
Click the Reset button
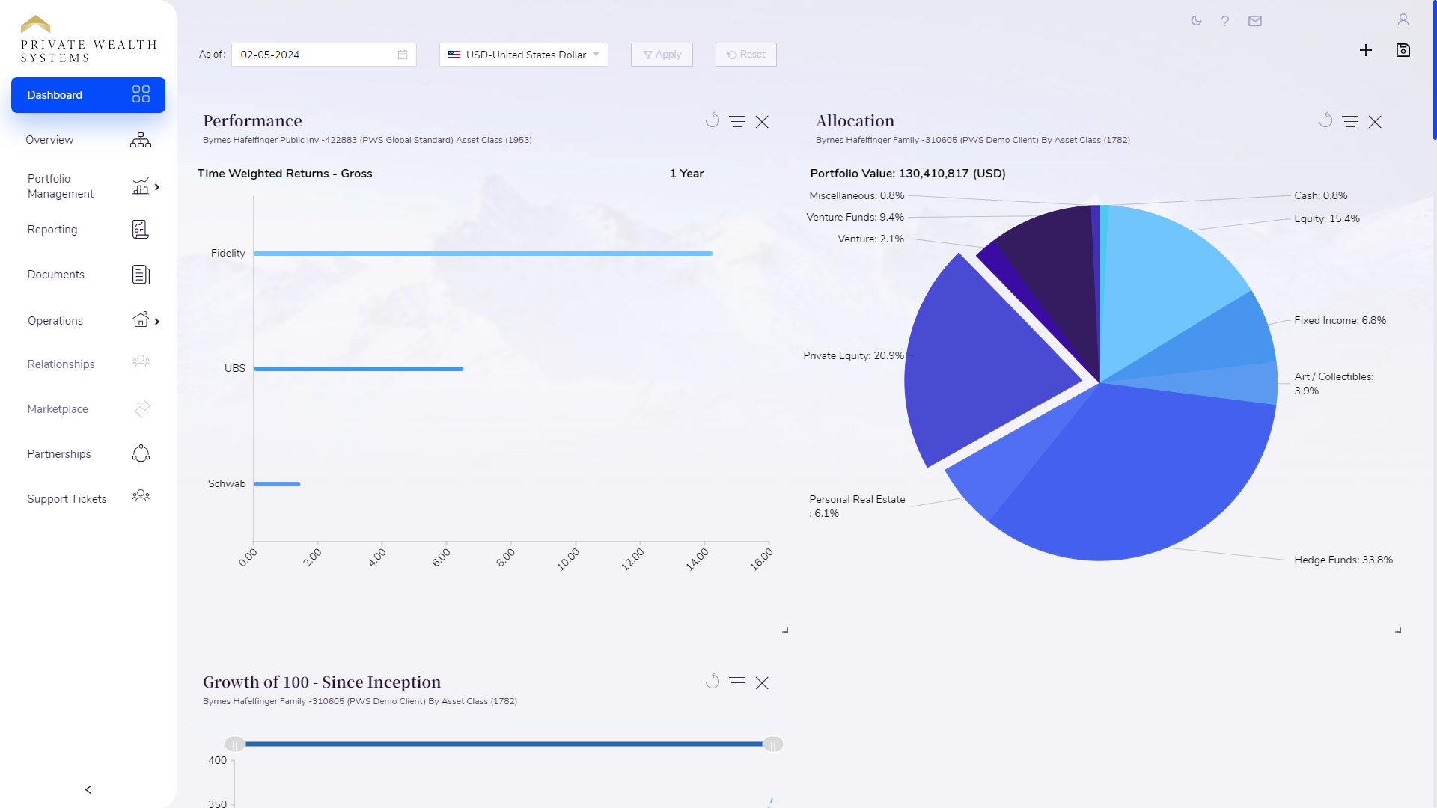745,54
